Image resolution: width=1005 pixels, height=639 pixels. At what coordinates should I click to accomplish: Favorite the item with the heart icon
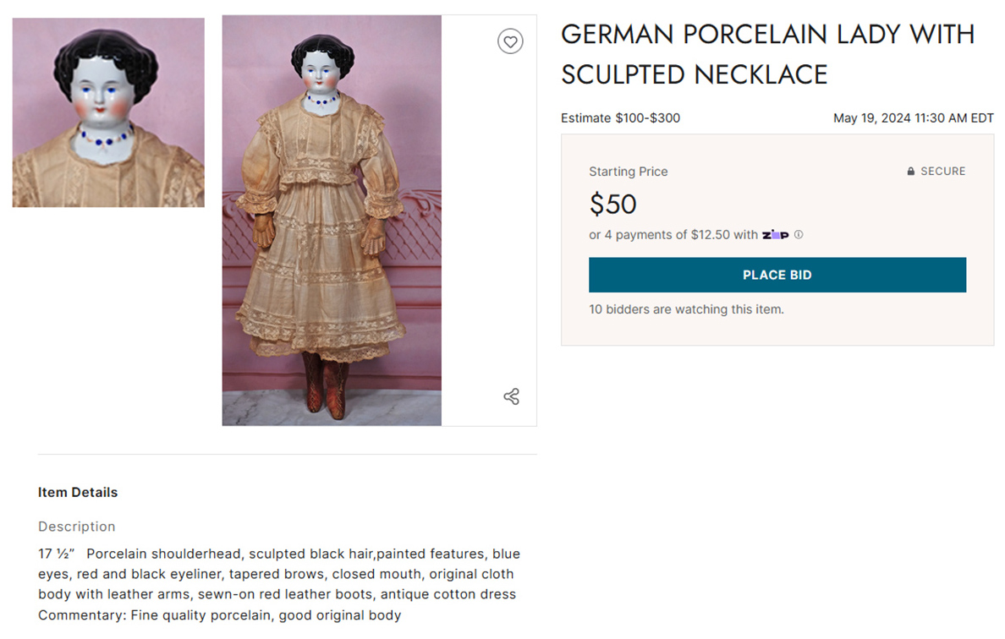510,41
